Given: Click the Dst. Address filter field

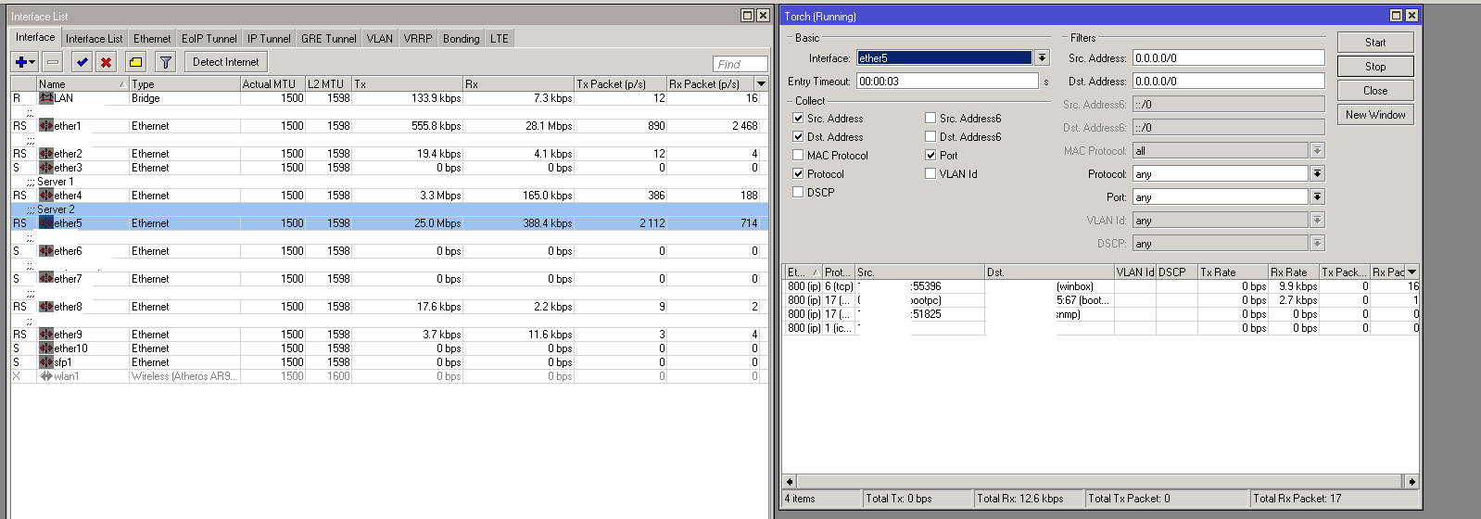Looking at the screenshot, I should pos(1228,82).
